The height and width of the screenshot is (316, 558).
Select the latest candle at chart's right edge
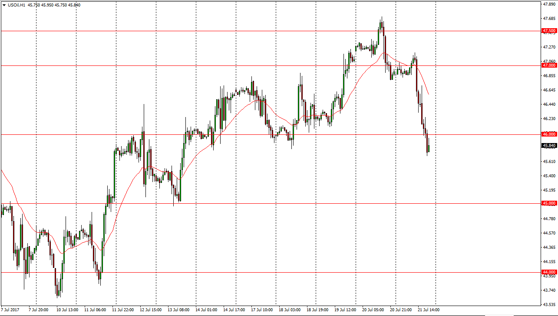429,149
